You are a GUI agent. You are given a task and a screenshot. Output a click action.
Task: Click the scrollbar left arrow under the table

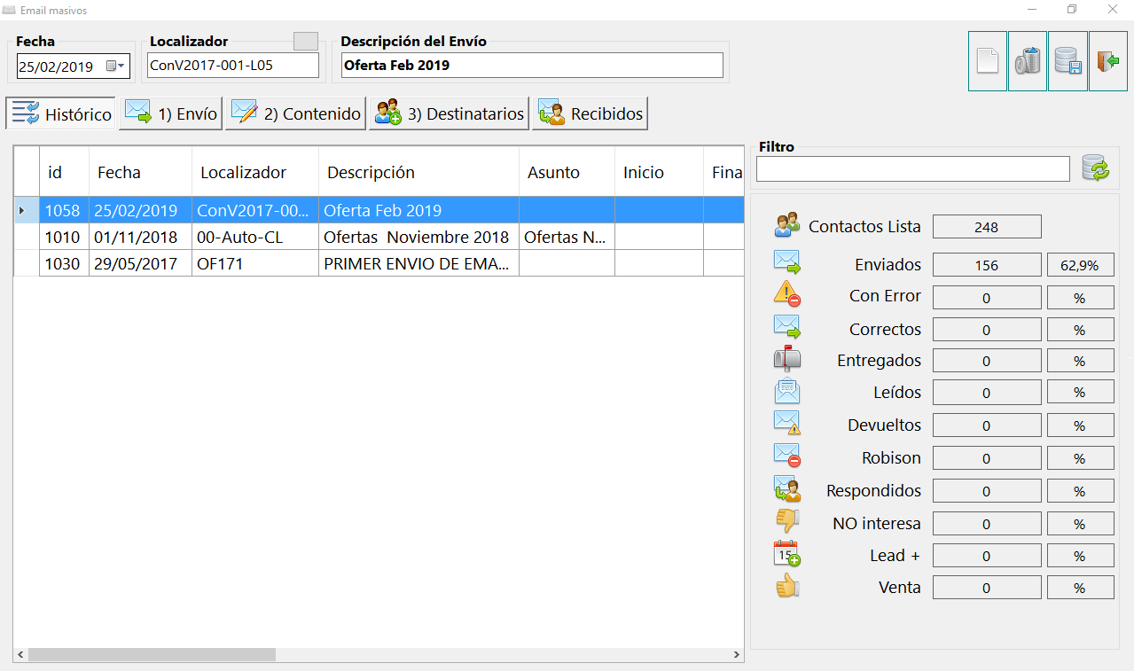[20, 654]
